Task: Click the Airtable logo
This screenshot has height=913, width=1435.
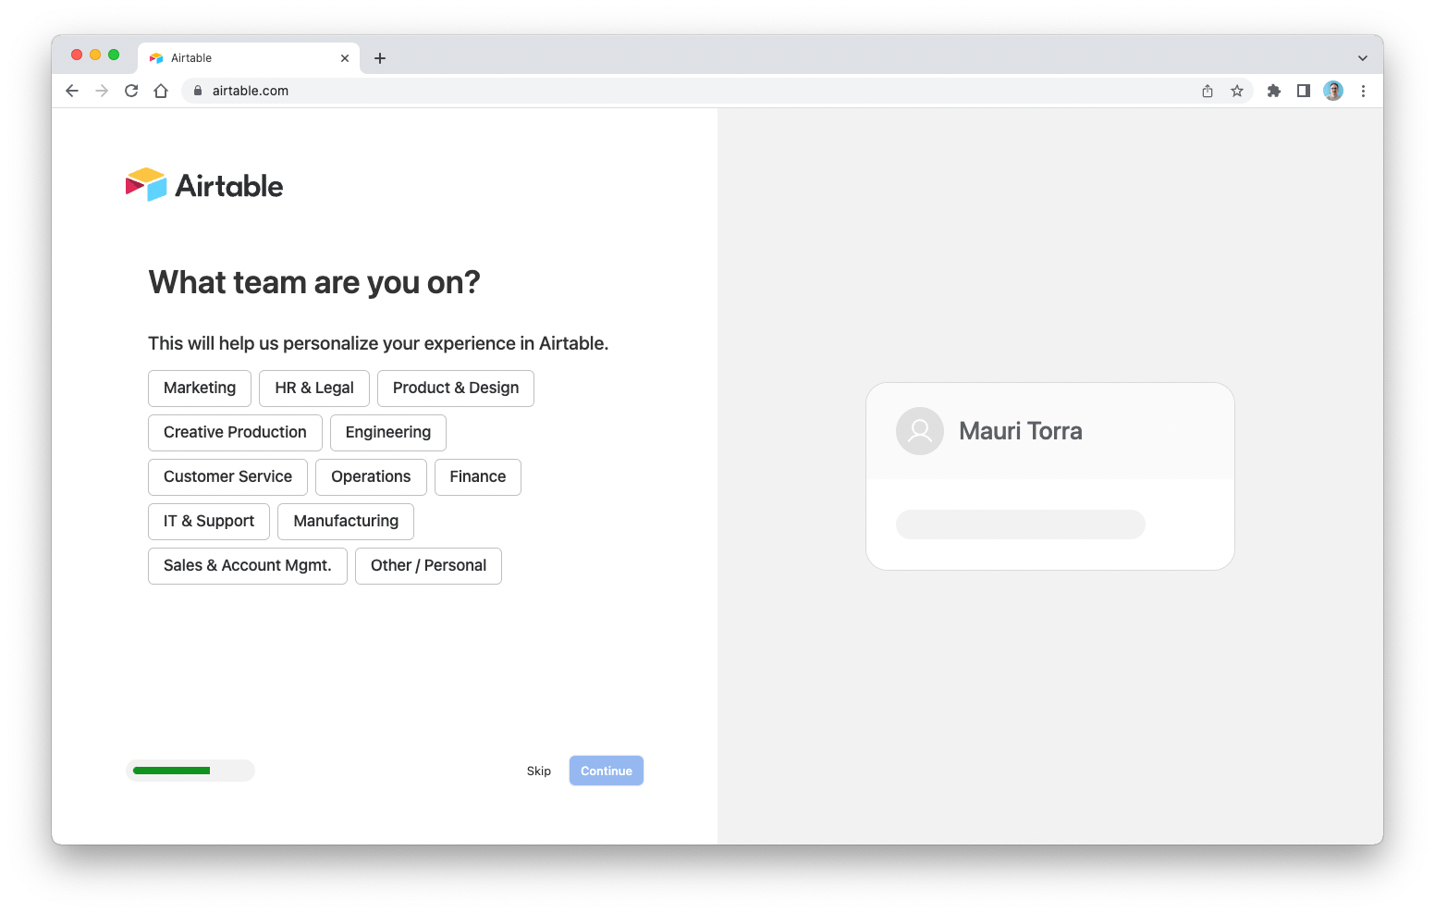Action: pyautogui.click(x=203, y=184)
